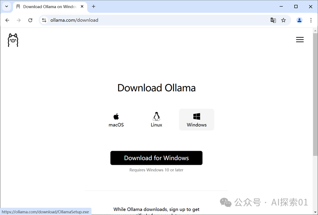Open Chrome's three-dot menu
This screenshot has height=215, width=318.
coord(311,20)
